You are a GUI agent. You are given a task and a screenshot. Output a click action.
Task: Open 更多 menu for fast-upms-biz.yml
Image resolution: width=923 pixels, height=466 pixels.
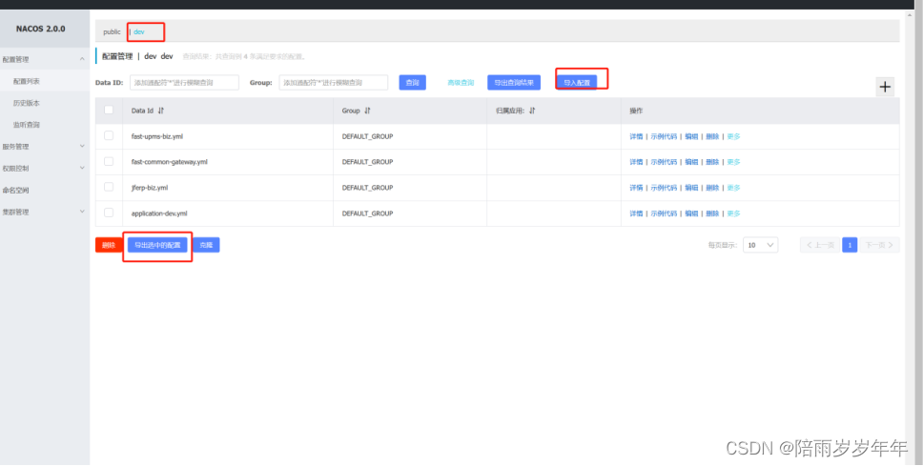click(x=733, y=136)
